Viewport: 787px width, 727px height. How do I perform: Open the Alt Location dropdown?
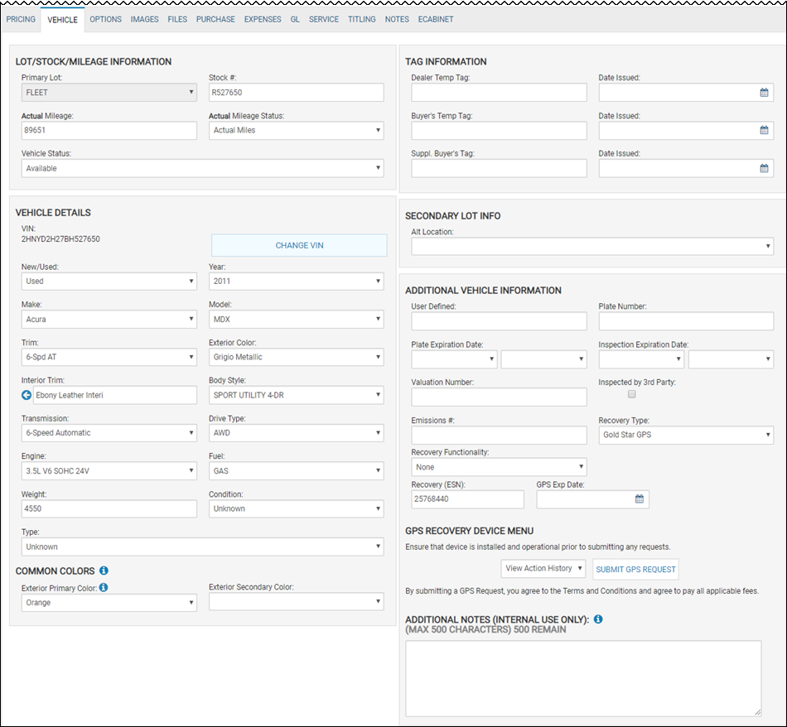pyautogui.click(x=592, y=247)
